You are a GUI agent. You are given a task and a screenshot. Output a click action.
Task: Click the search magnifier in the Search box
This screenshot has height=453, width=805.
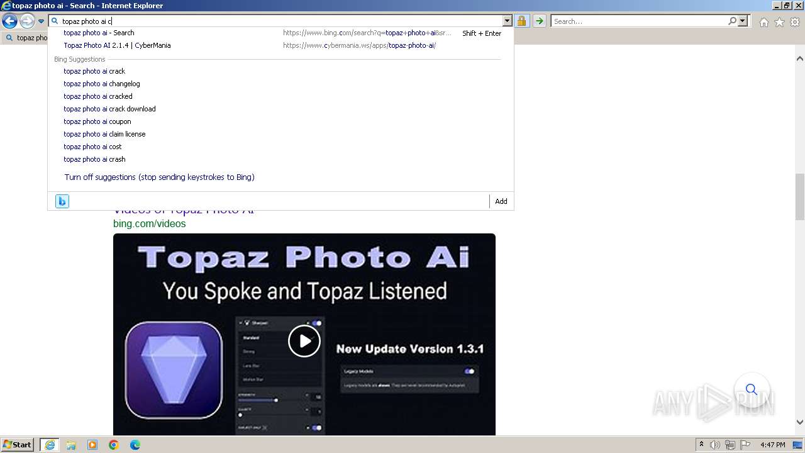732,21
